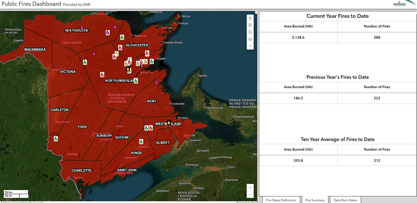Viewport: 417px width, 203px height.
Task: Collapse map toolbar with double up chevron
Action: (x=250, y=18)
